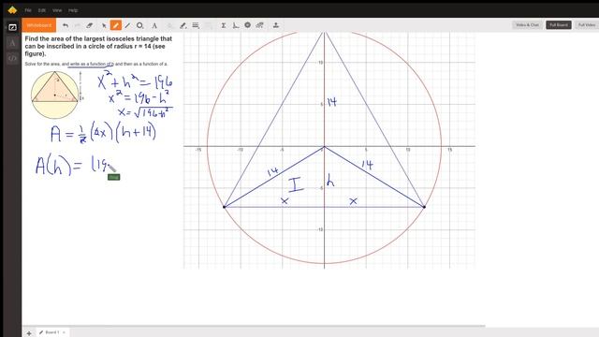Screen dimensions: 599x337
Task: Click the orange Whiteboard tab
Action: [x=39, y=25]
